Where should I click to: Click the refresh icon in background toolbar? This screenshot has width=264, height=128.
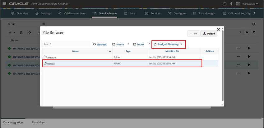point(30,32)
